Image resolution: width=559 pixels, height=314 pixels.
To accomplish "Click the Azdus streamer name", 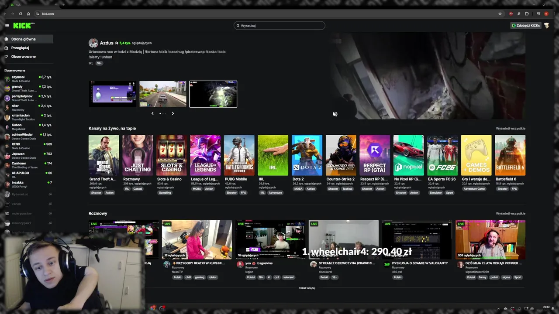I will coord(107,43).
